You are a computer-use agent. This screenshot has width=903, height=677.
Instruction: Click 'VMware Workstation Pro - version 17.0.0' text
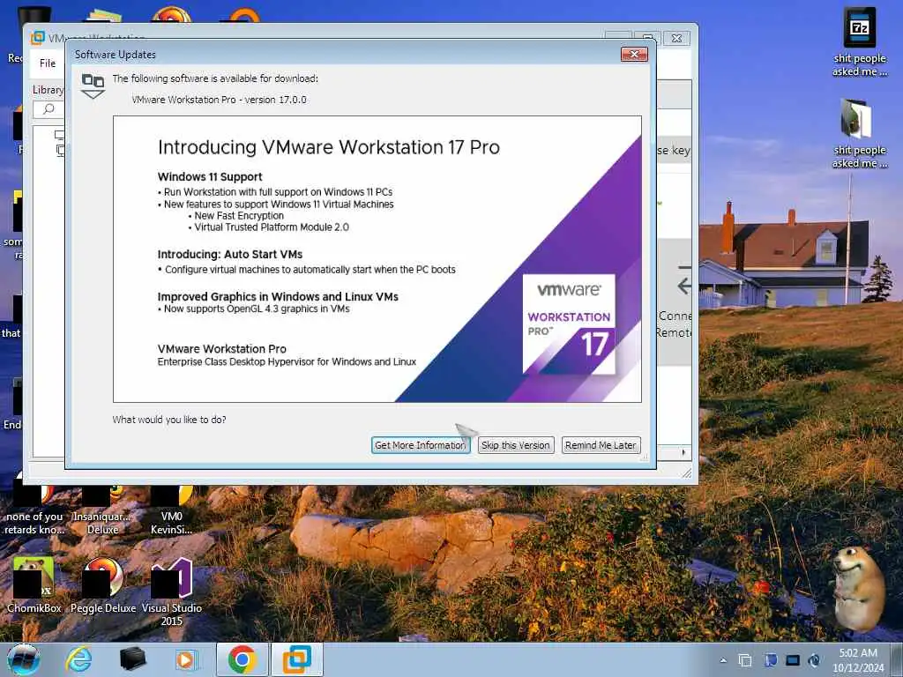click(x=219, y=100)
